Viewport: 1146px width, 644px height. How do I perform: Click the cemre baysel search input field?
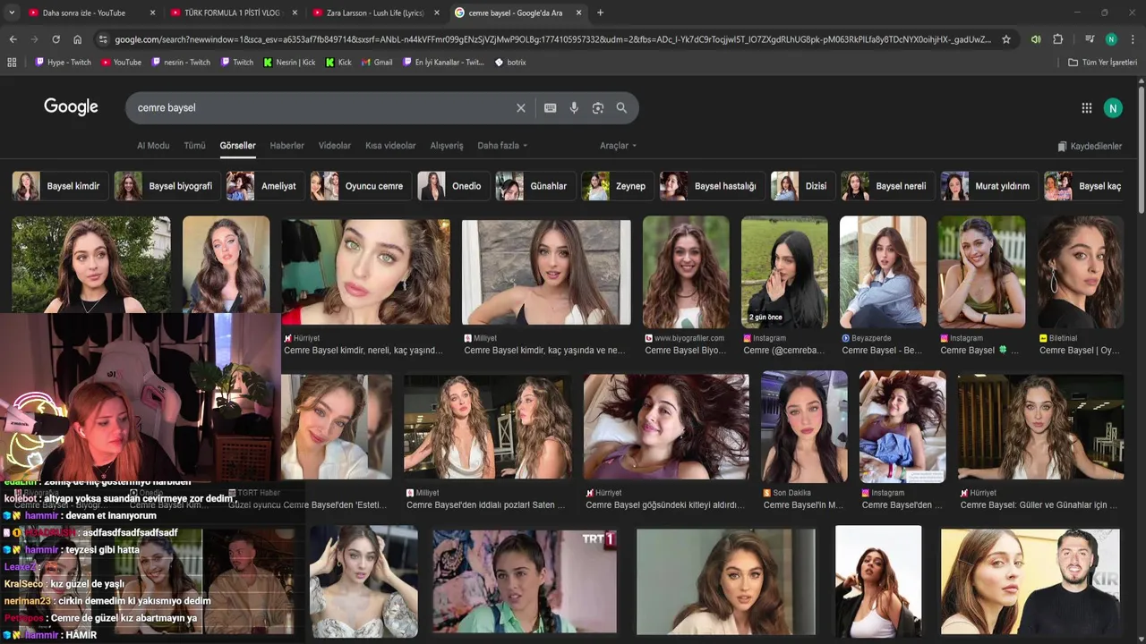tap(322, 108)
